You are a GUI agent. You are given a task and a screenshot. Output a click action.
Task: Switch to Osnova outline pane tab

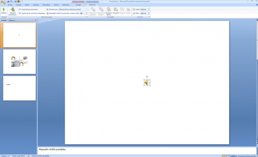(12, 20)
